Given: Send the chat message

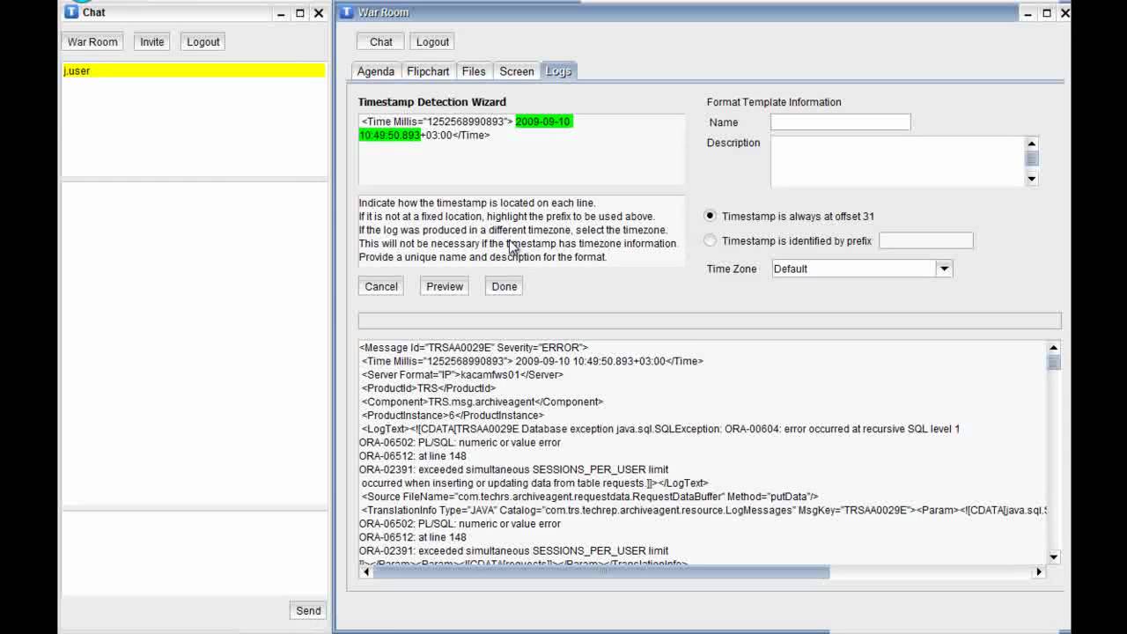Looking at the screenshot, I should tap(308, 610).
